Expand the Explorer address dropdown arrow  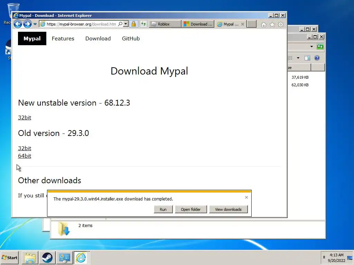[x=311, y=47]
